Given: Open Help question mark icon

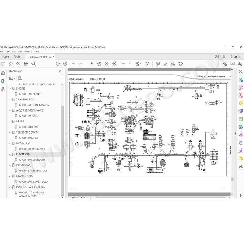Looking at the screenshot, I should pyautogui.click(x=217, y=56).
